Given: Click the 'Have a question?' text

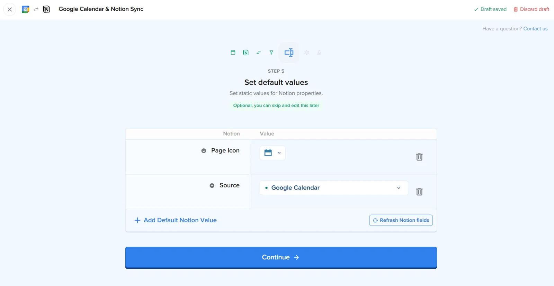Looking at the screenshot, I should tap(502, 29).
